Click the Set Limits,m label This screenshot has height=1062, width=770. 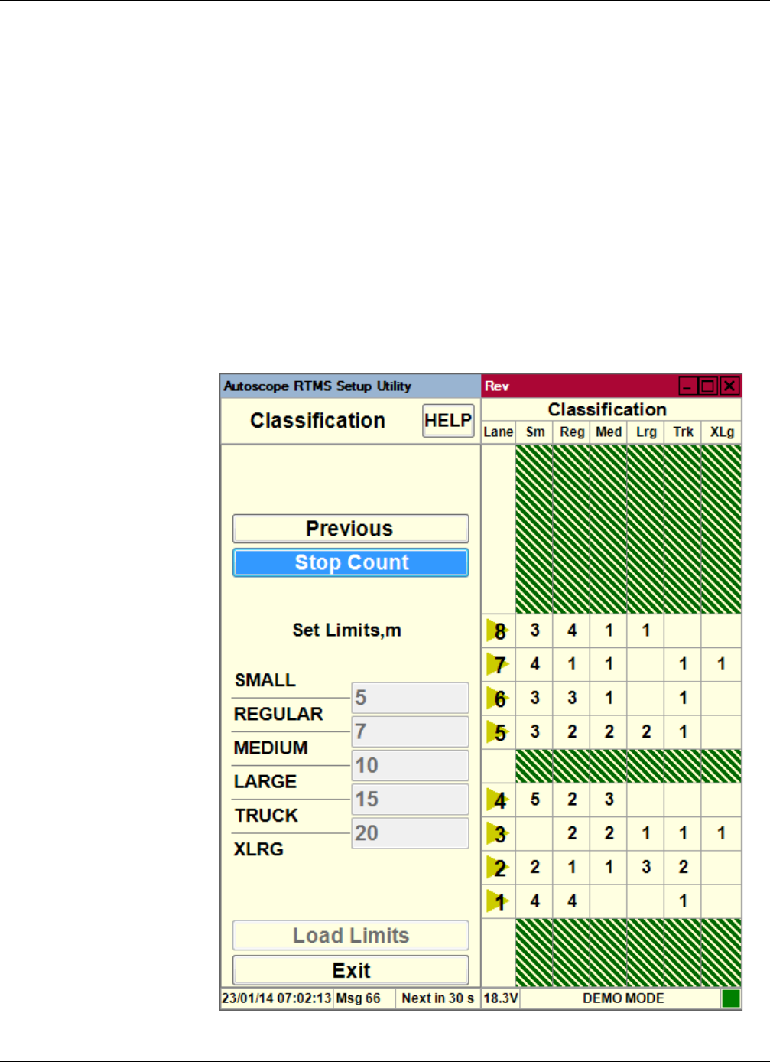point(346,630)
